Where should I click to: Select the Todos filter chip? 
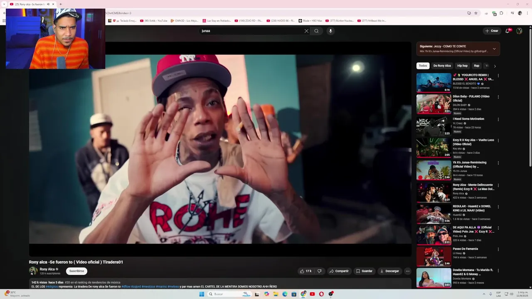click(423, 66)
